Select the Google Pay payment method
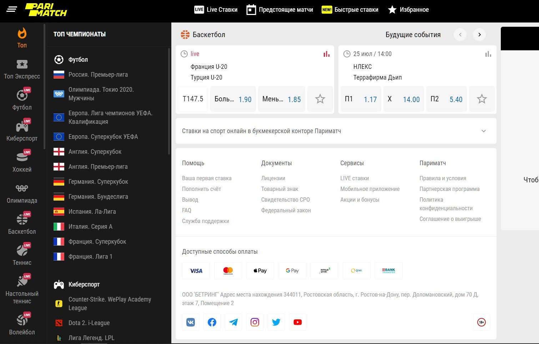This screenshot has height=344, width=539. tap(292, 271)
